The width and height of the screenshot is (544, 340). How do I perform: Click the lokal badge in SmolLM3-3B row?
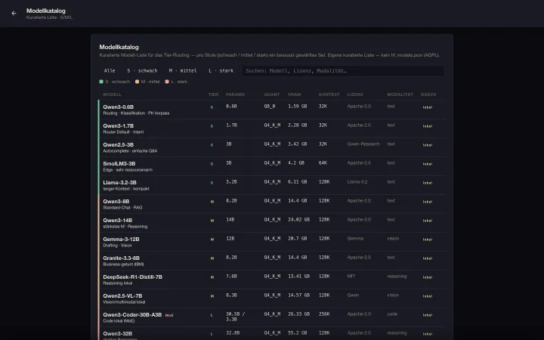[x=428, y=164]
